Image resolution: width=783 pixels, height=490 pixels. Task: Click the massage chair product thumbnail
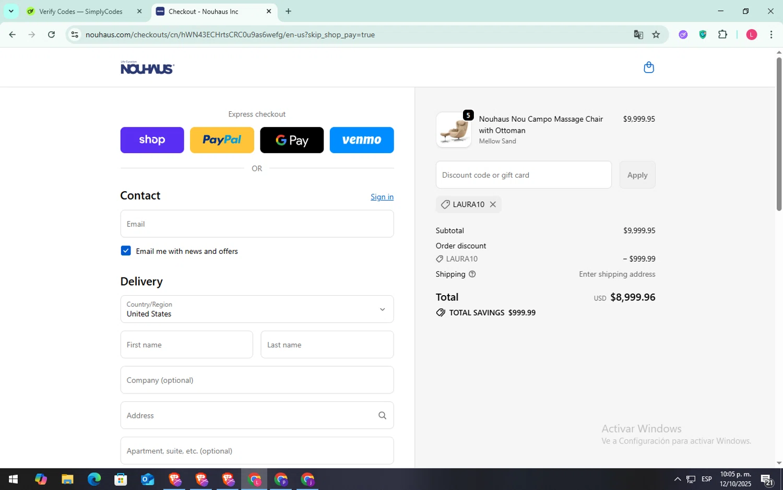(x=454, y=130)
